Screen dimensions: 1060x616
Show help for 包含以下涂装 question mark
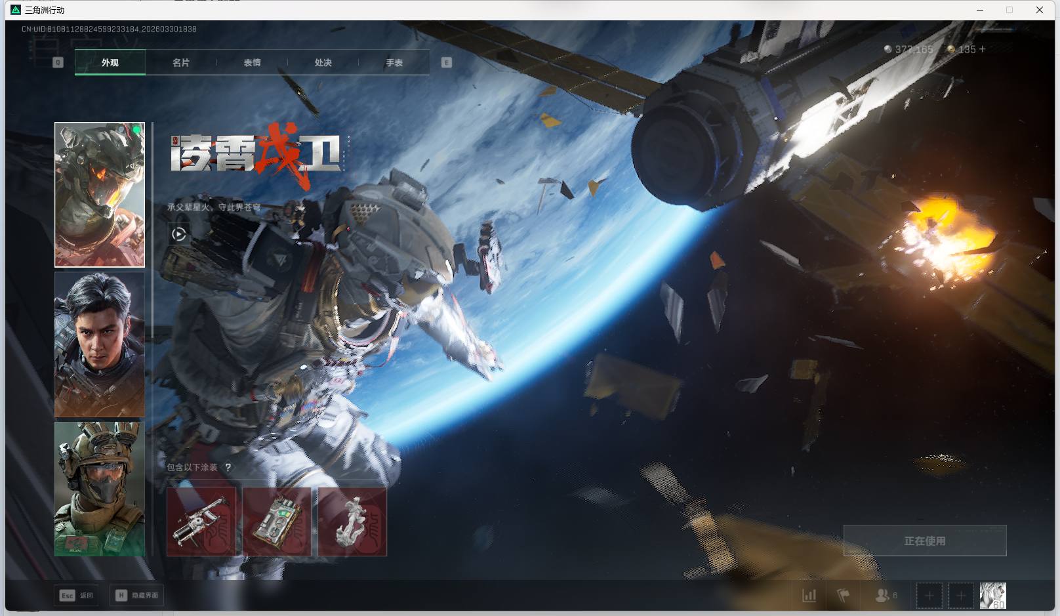click(228, 467)
